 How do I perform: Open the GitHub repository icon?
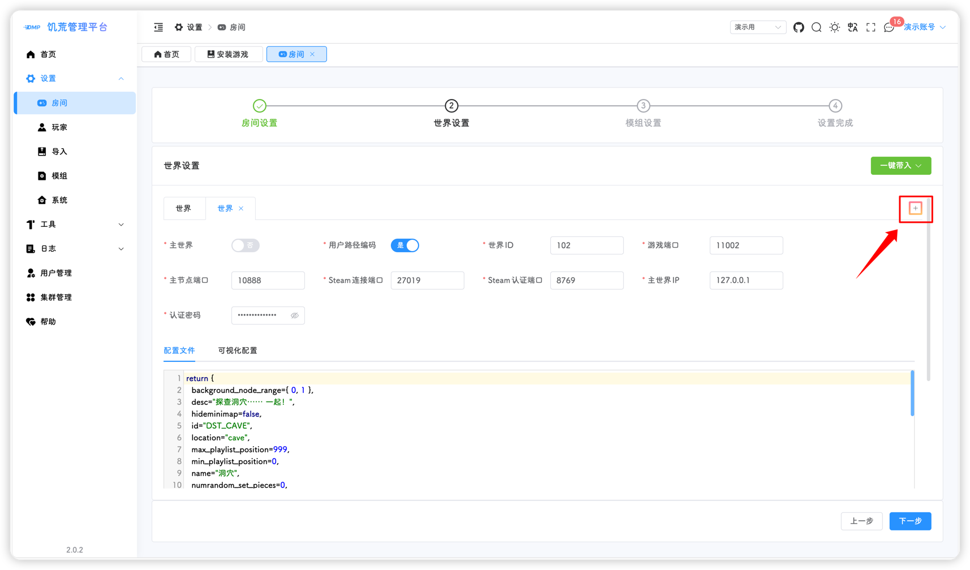[798, 27]
